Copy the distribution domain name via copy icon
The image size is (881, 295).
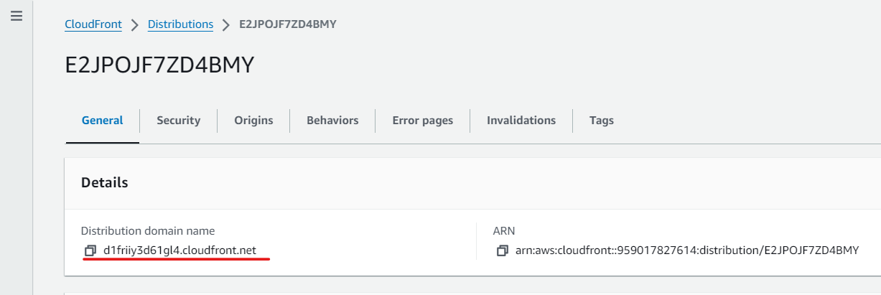[90, 250]
